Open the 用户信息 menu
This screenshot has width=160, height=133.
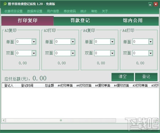click(x=53, y=11)
